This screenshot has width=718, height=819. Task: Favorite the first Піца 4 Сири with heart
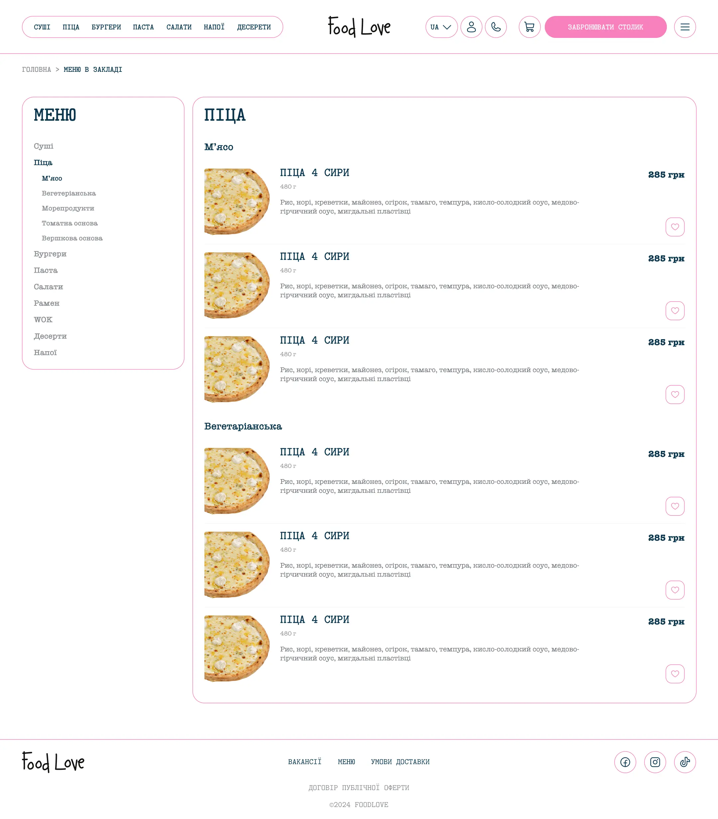(x=675, y=226)
